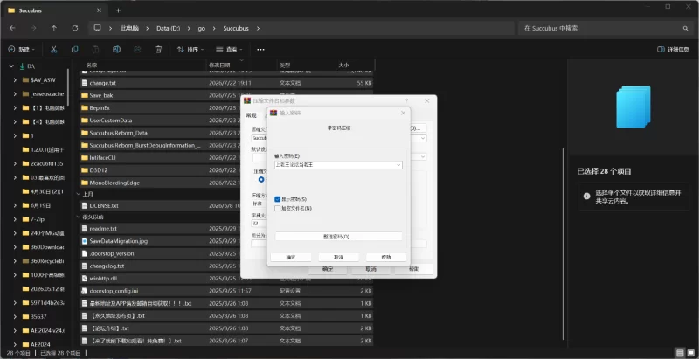Click the doorstop_config.ini file icon
Viewport: 699px width, 359px height.
point(85,291)
